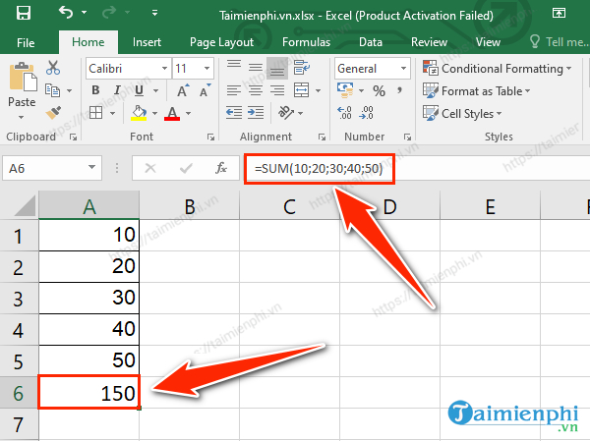Viewport: 590px width, 441px height.
Task: Click the Insert Function fx icon
Action: [222, 168]
